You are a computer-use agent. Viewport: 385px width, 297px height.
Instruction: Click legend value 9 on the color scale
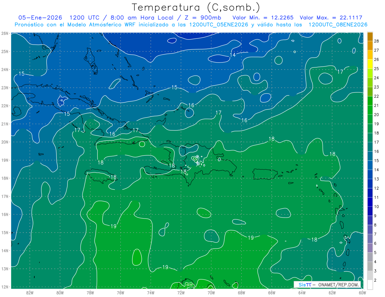(375, 216)
